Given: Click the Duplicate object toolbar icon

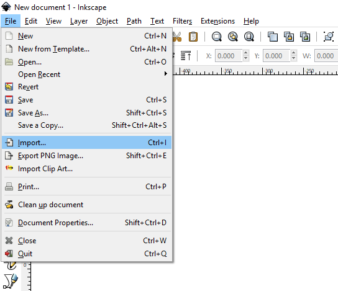Looking at the screenshot, I should point(273,37).
